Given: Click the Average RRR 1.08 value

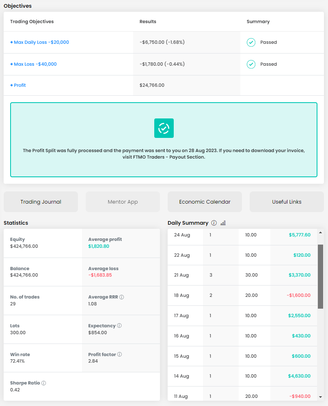Looking at the screenshot, I should [93, 304].
